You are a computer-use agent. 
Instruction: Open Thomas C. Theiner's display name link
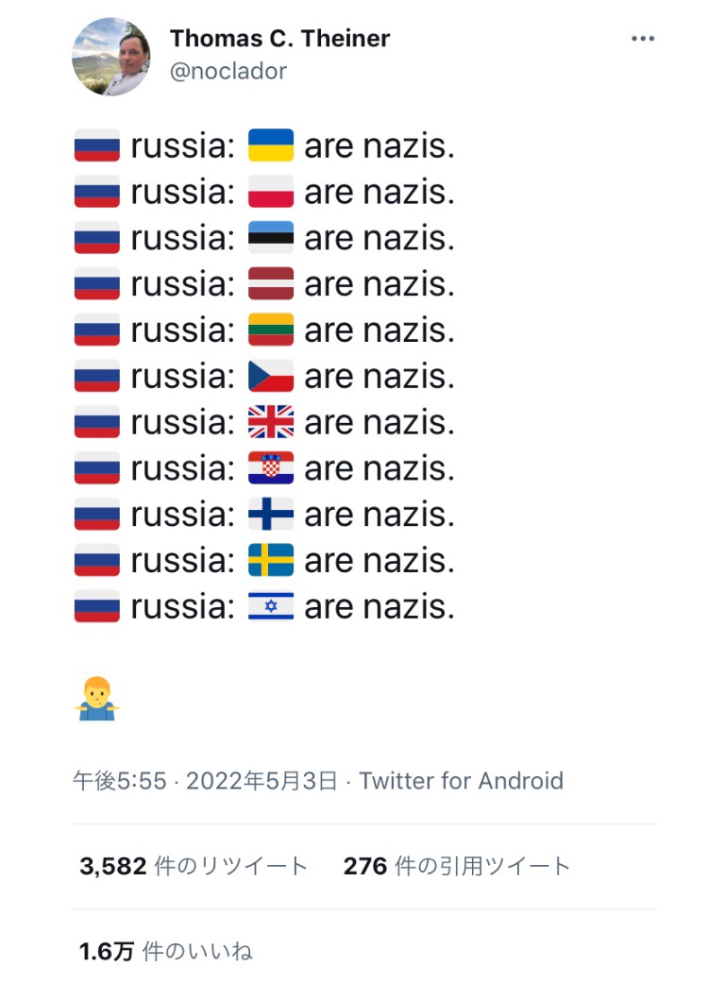click(x=279, y=39)
